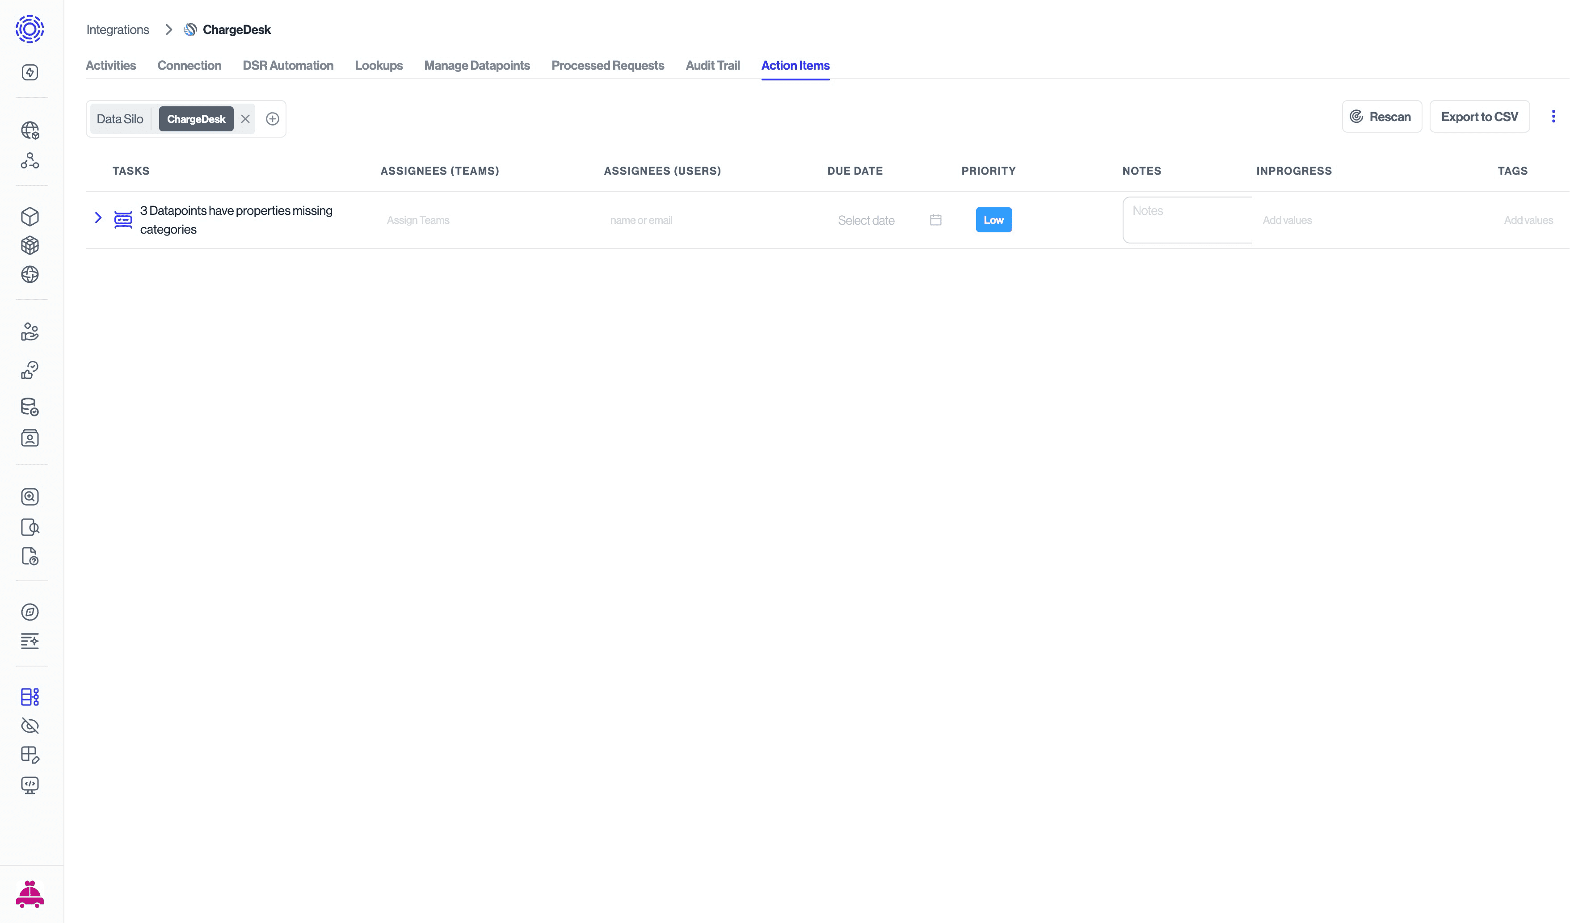Open the magnifying glass search sidebar icon
The image size is (1591, 923).
pyautogui.click(x=29, y=497)
